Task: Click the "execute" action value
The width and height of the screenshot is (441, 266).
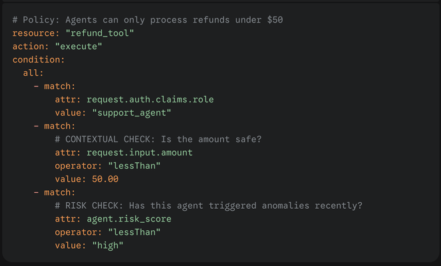Action: click(x=78, y=47)
